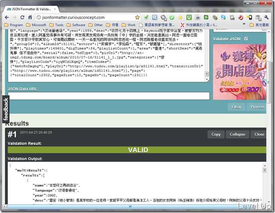This screenshot has height=213, width=275.
Task: Click the Clear button
Action: (236, 107)
